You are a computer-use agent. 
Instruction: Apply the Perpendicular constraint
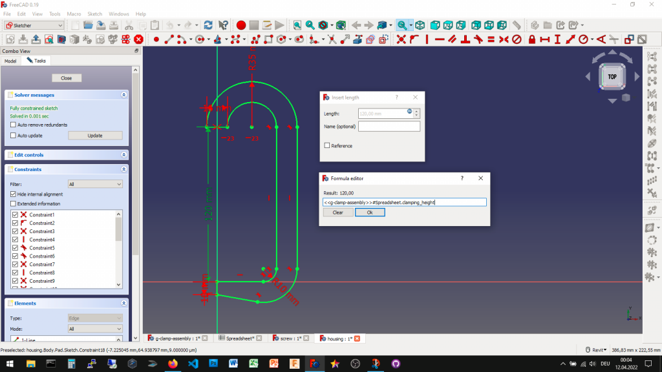[465, 39]
